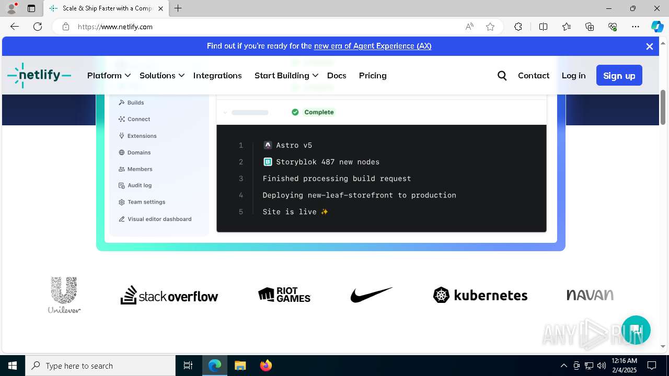This screenshot has width=669, height=376.
Task: Click the Kubernetes logo
Action: (480, 295)
